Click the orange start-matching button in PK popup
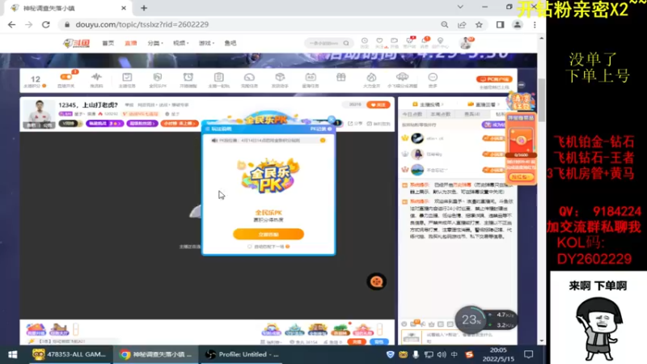This screenshot has width=647, height=364. coord(269,234)
